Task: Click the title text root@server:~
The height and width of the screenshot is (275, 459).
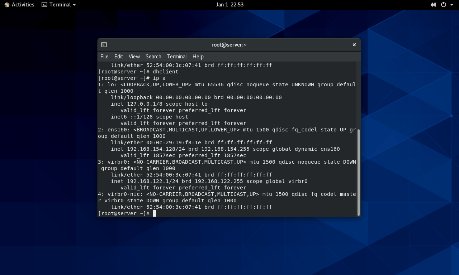Action: click(229, 45)
